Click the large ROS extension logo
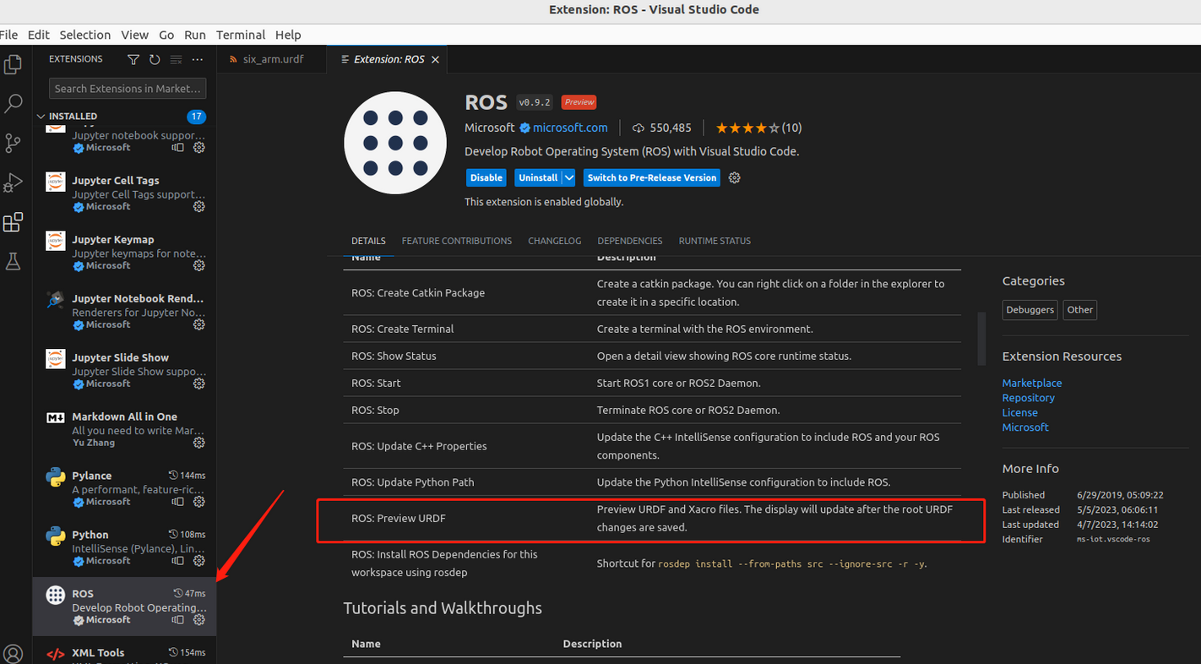The width and height of the screenshot is (1201, 664). point(395,143)
